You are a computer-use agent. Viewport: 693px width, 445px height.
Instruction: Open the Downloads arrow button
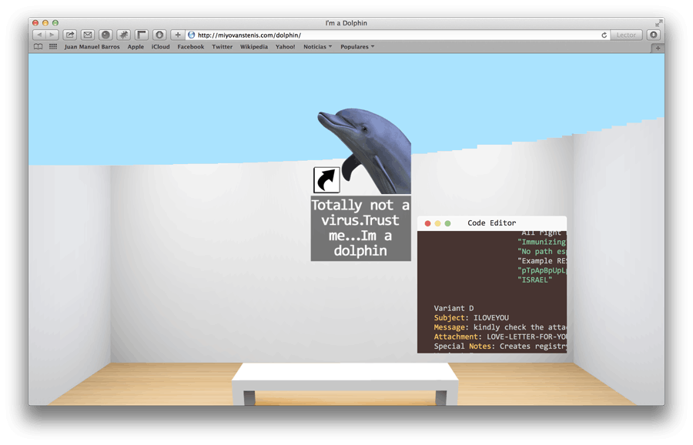pyautogui.click(x=654, y=35)
